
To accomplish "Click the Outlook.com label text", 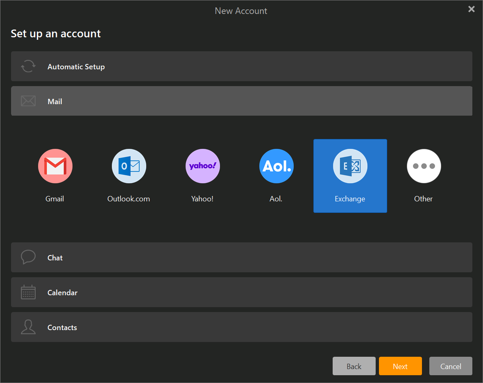I will click(x=129, y=199).
